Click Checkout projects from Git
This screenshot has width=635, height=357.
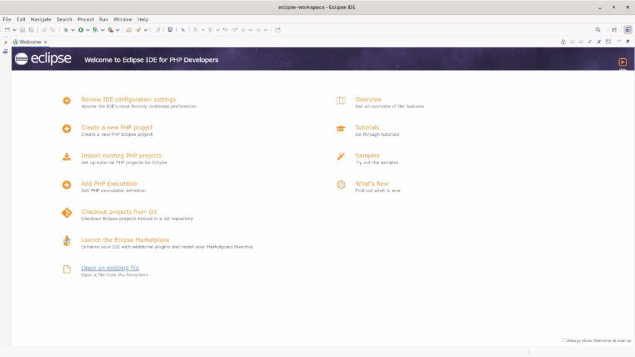(x=118, y=212)
